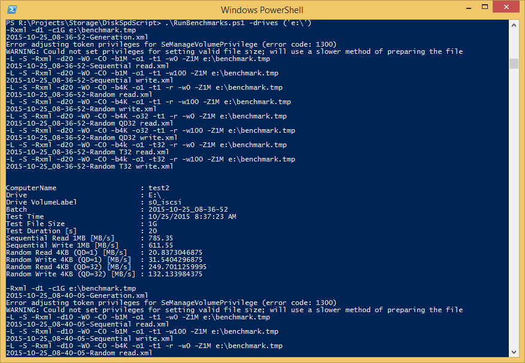Click the scrollbar track below the thumb
This screenshot has height=363, width=525.
pos(514,208)
